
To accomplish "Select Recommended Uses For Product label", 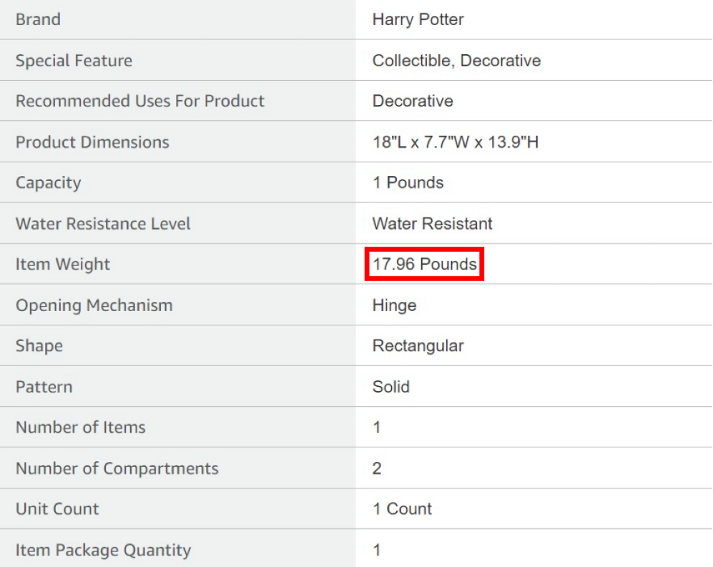I will coord(140,101).
